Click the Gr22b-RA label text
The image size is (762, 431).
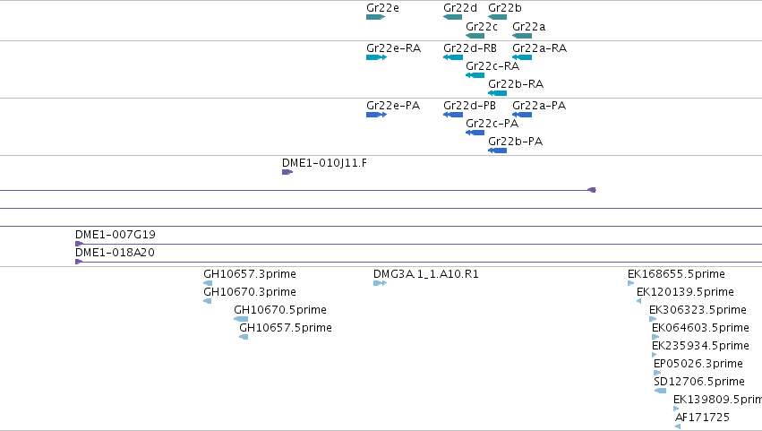[x=516, y=84]
